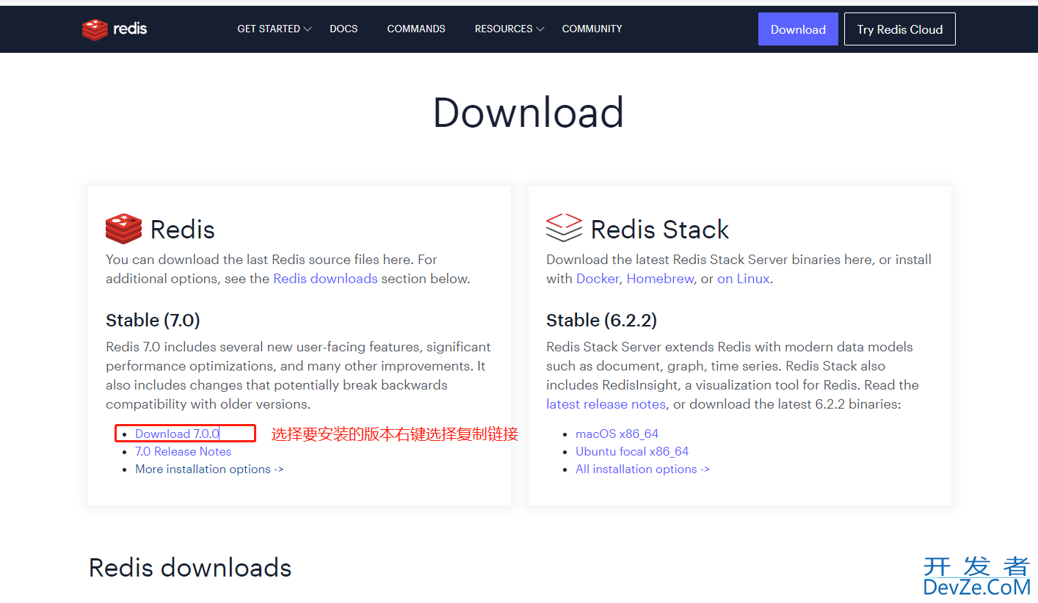Open the latest release notes link
Screen dimensions: 1038x603
click(606, 404)
